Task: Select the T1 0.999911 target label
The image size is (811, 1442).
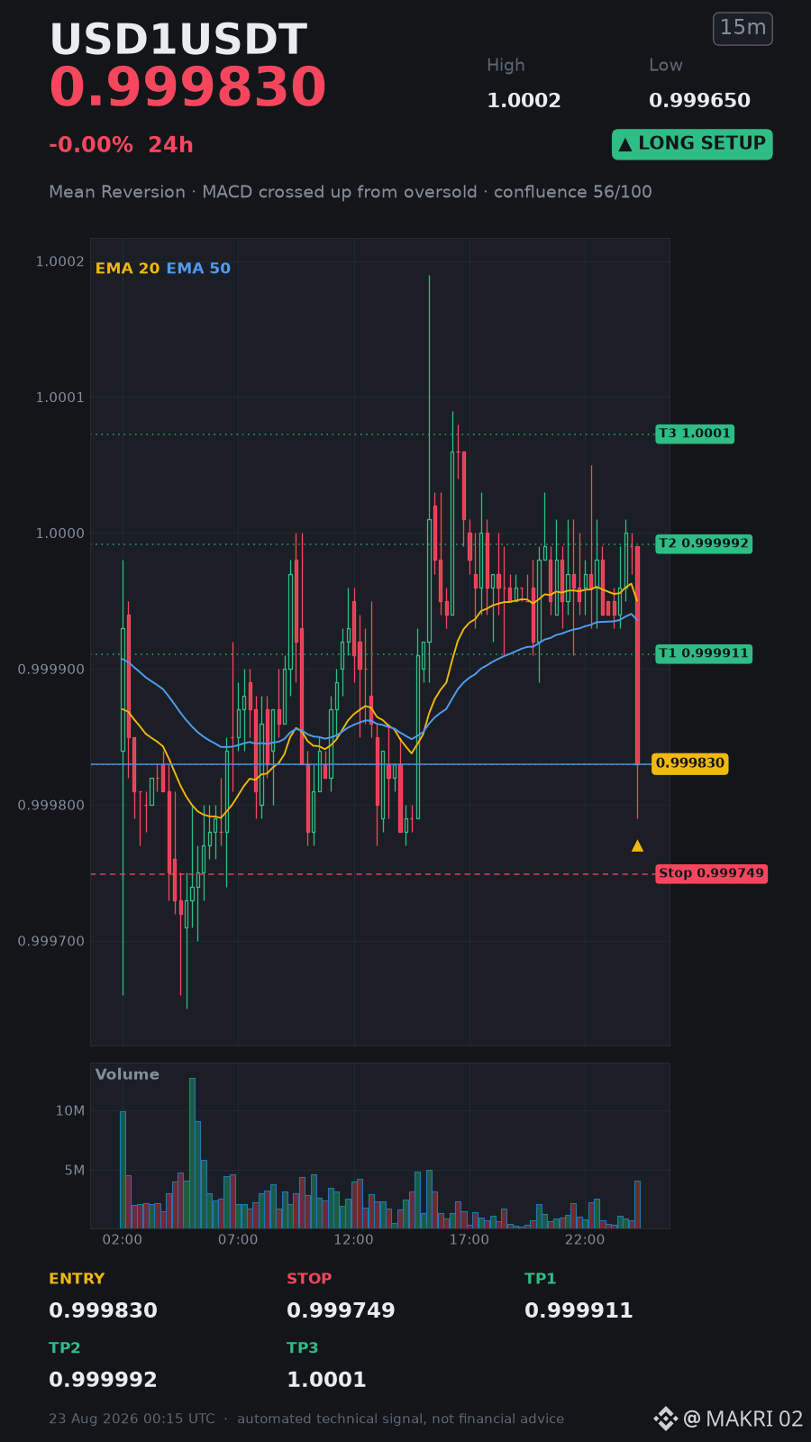Action: [x=703, y=653]
